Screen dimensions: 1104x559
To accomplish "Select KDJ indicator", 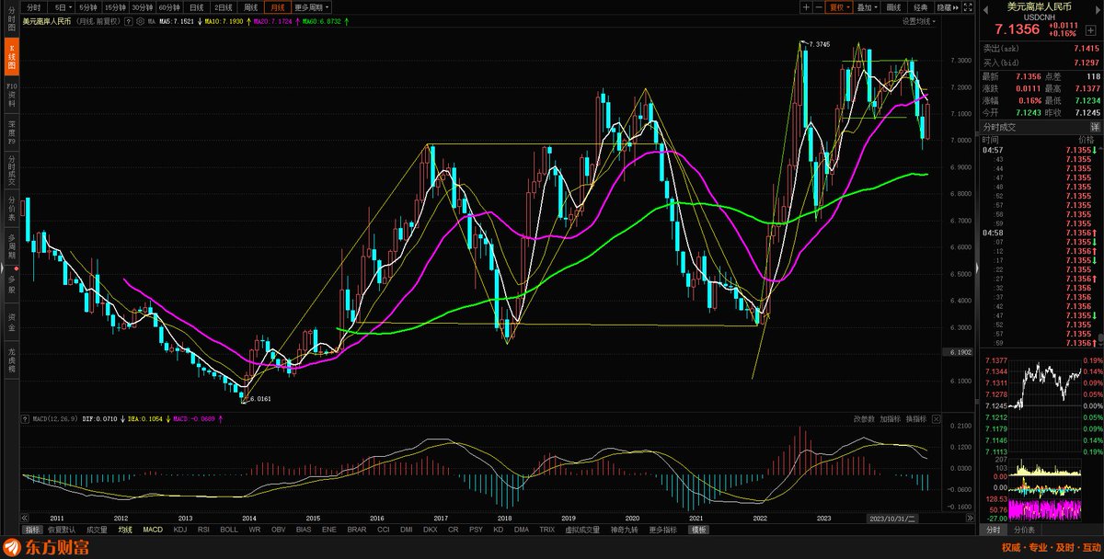I will click(179, 530).
